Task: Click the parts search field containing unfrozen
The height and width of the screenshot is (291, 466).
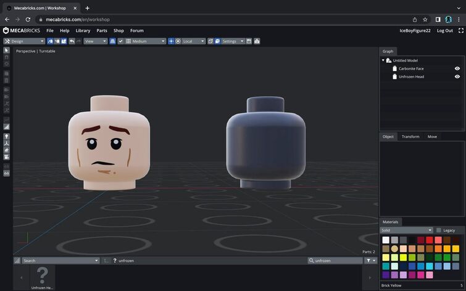Action: (x=335, y=260)
